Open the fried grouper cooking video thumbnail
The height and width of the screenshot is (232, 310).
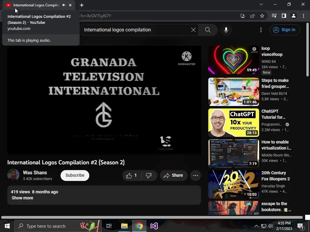[233, 92]
